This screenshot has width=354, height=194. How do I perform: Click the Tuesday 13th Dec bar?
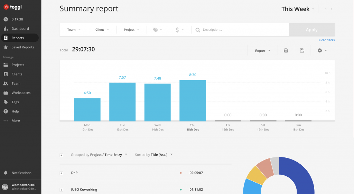122,102
